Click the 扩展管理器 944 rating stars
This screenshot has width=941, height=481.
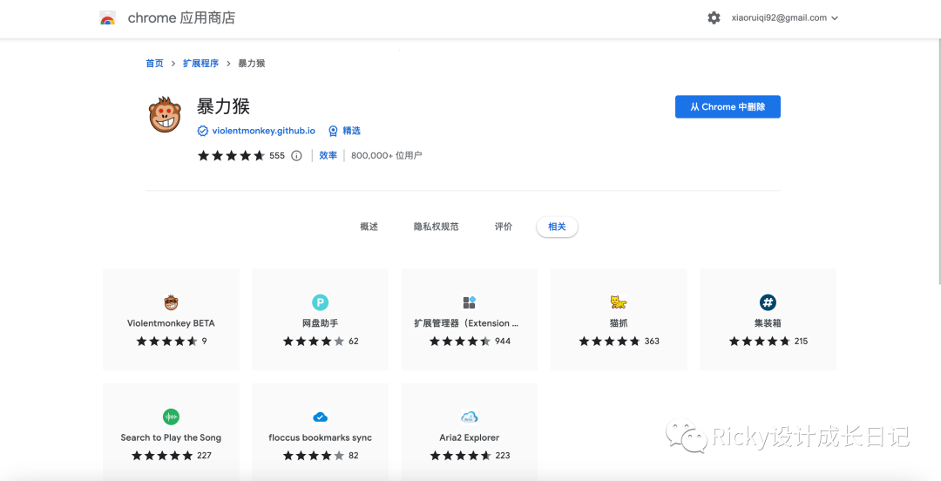click(460, 341)
